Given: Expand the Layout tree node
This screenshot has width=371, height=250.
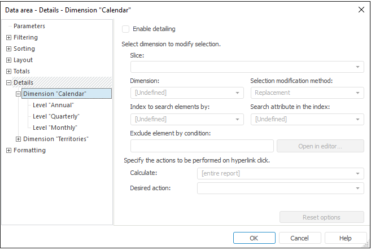Looking at the screenshot, I should (x=8, y=60).
